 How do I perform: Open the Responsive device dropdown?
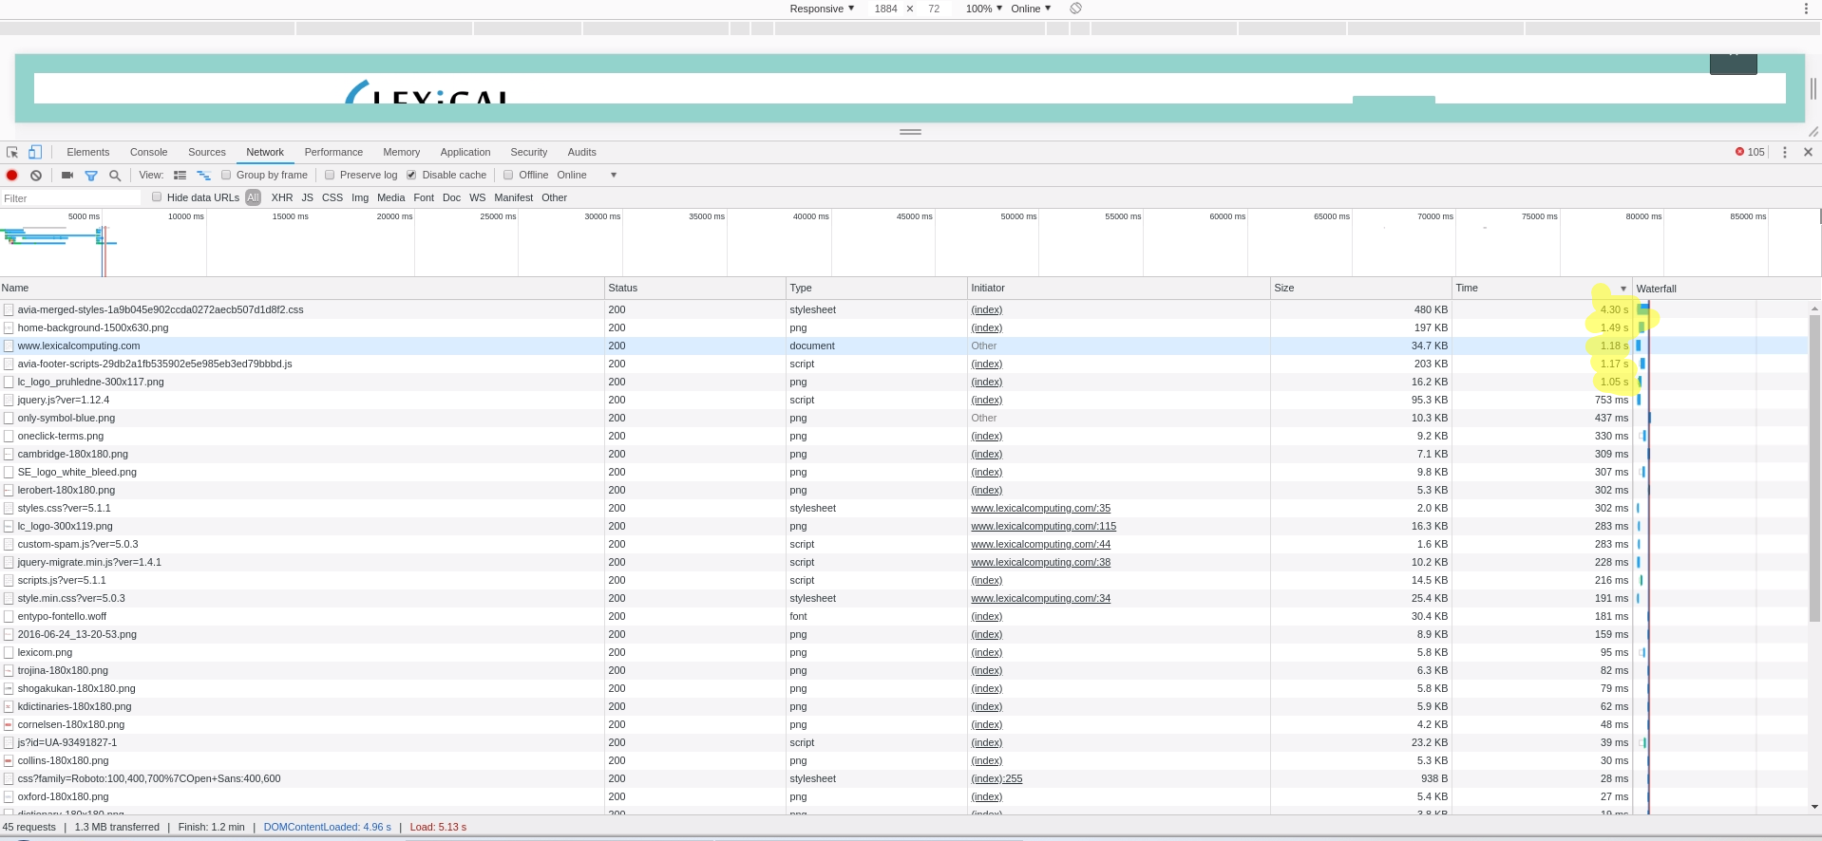coord(822,9)
